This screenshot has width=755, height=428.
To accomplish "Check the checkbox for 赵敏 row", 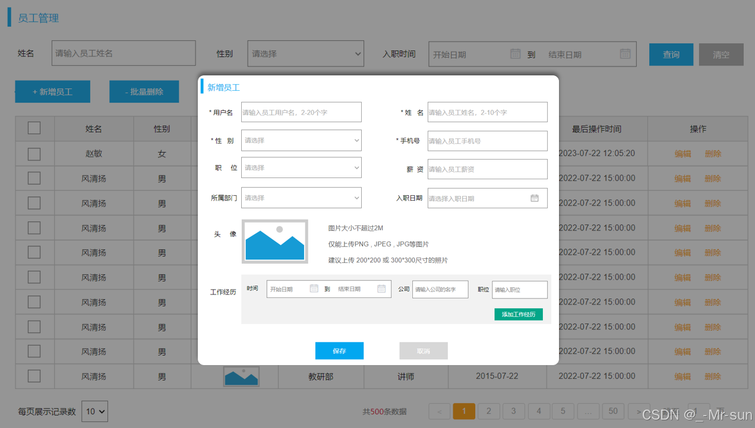I will [x=34, y=154].
